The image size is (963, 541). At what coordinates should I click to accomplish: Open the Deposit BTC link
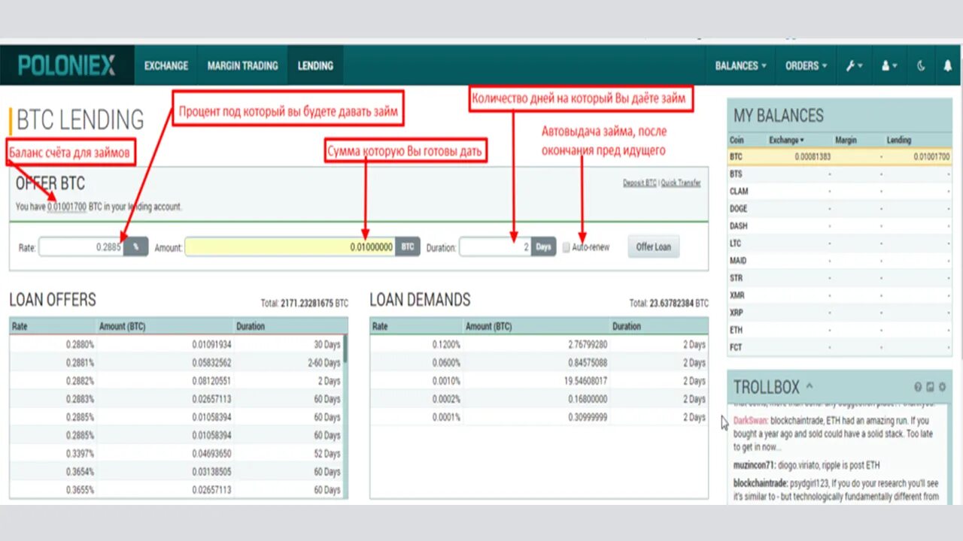pos(639,183)
